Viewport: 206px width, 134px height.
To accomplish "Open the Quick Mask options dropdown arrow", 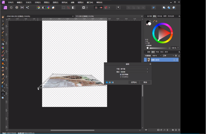I will [x=87, y=8].
